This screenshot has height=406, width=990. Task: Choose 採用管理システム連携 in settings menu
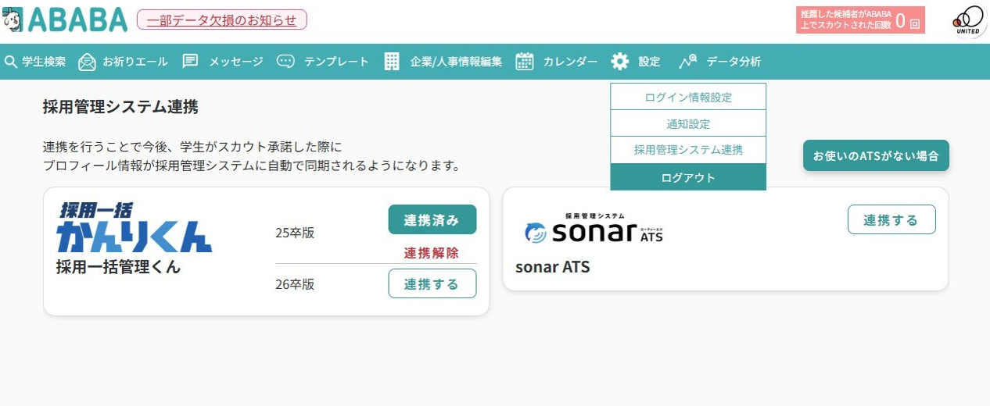click(688, 149)
